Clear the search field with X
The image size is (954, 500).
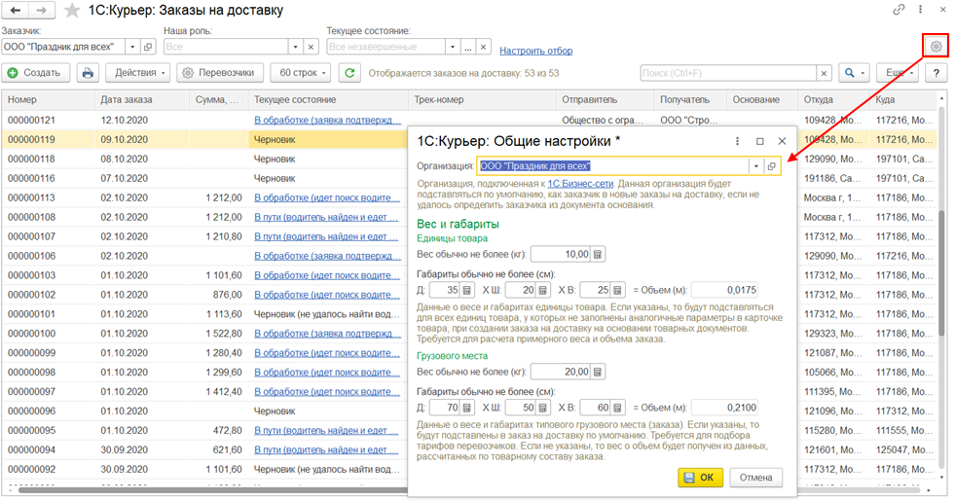point(824,73)
